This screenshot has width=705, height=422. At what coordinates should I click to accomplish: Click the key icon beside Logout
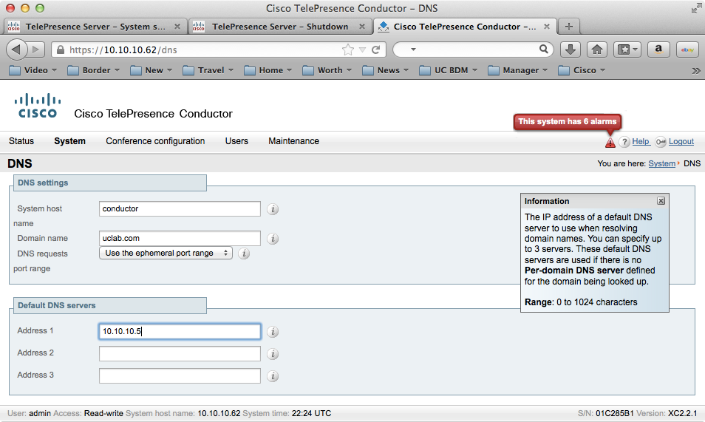[661, 142]
